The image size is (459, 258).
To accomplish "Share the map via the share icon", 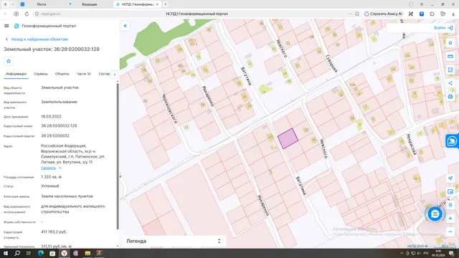I will tap(450, 83).
